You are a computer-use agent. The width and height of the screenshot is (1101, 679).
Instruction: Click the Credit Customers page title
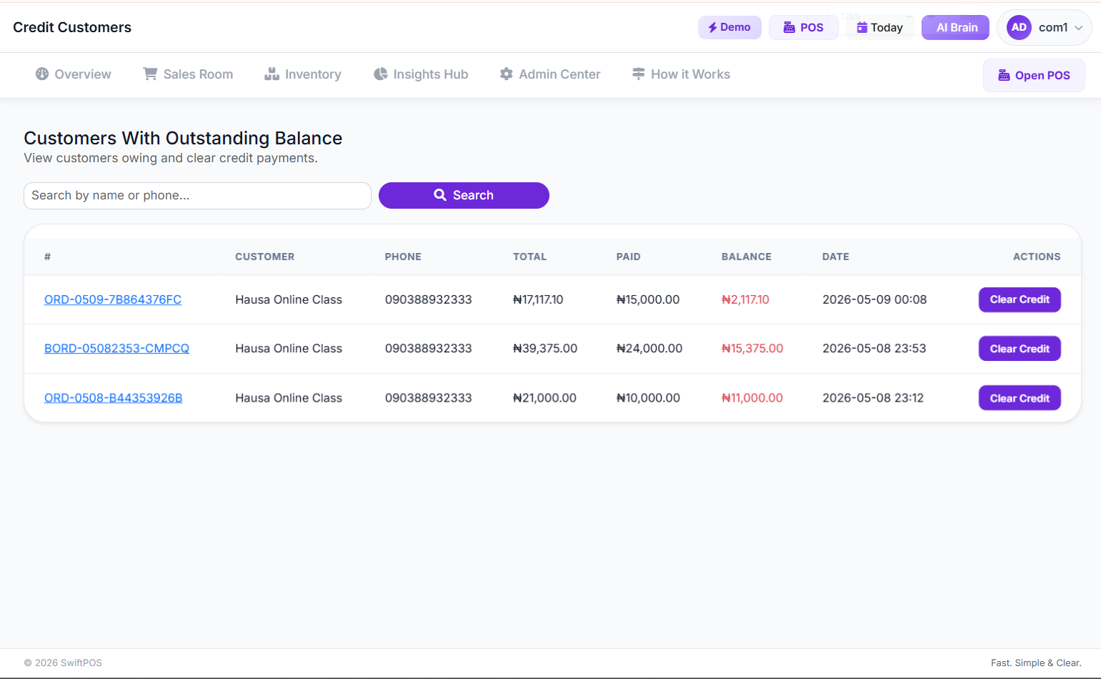click(72, 27)
